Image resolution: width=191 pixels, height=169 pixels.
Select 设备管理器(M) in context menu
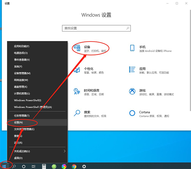coord(37,73)
